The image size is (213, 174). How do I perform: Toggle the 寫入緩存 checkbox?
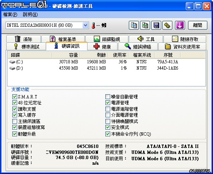pyautogui.click(x=15, y=115)
